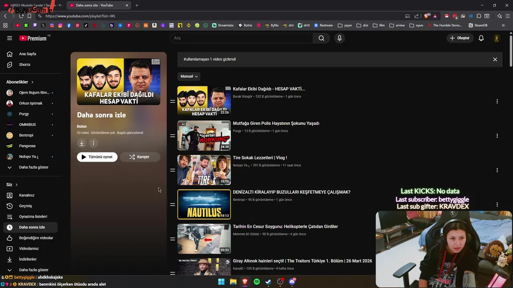Open more options for Mutfağa Giren Polis video

497,136
